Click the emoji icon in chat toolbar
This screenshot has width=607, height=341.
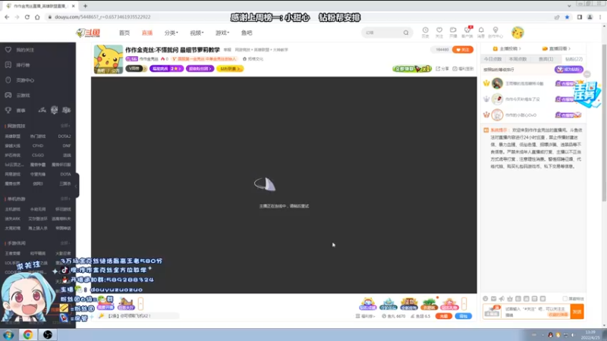click(486, 299)
